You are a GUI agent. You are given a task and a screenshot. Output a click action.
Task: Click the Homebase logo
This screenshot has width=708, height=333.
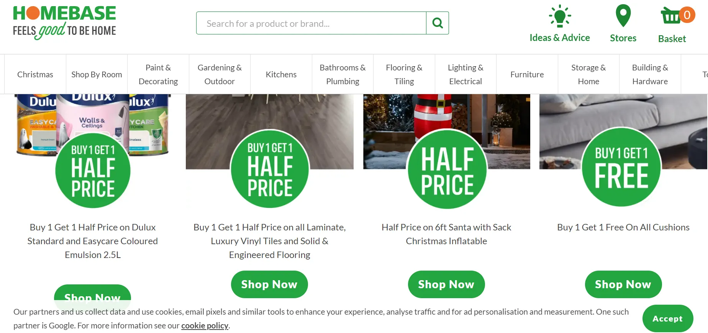click(x=64, y=22)
